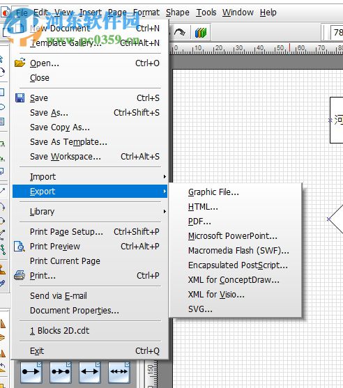
Task: Expand the Import submenu
Action: tap(90, 177)
